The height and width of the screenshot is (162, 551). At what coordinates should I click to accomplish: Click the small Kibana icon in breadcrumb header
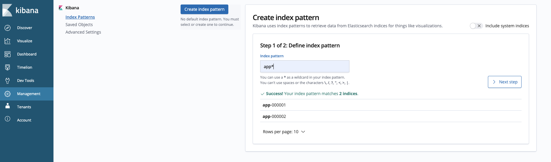61,8
